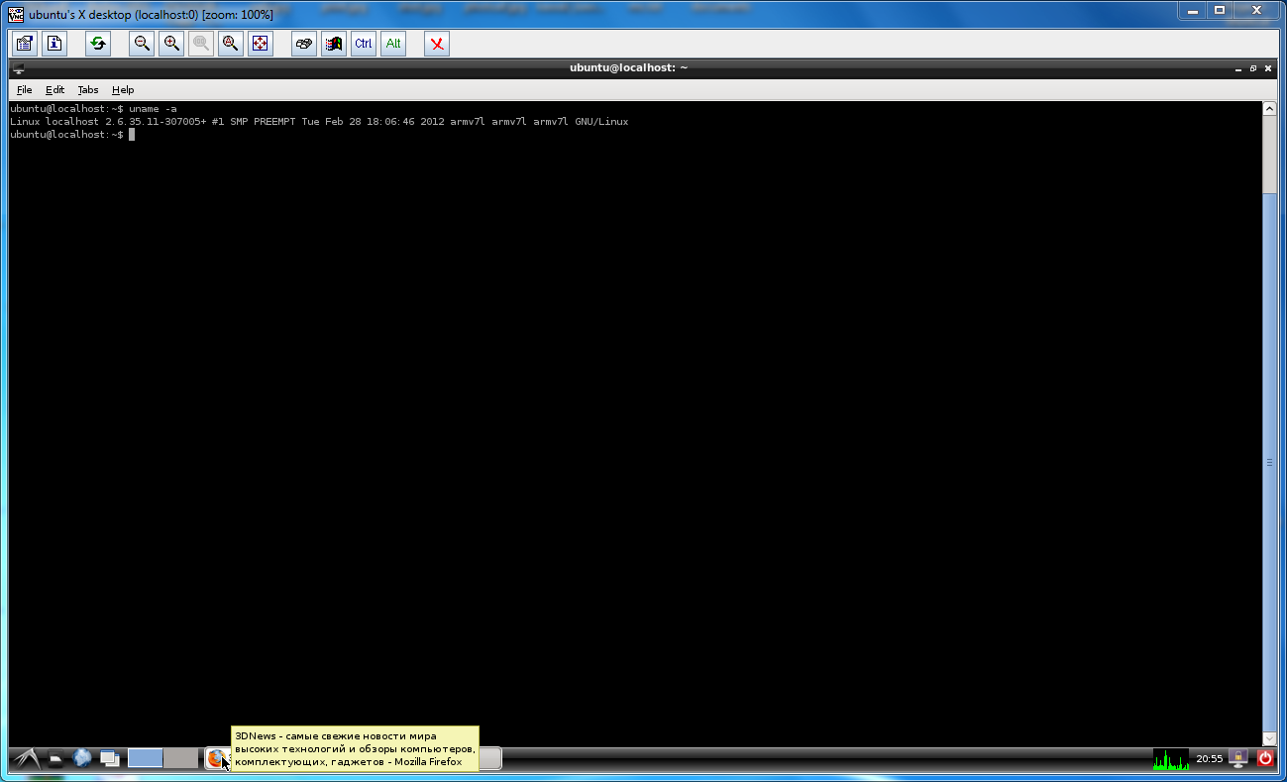Screen dimensions: 1287x782
Task: Open the LXDE start menu
Action: pos(26,759)
